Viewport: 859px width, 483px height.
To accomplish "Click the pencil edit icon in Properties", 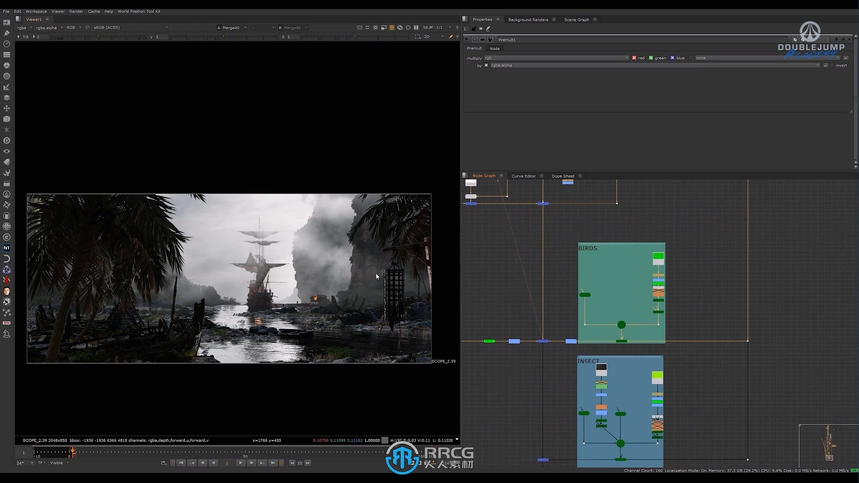I will (x=488, y=29).
